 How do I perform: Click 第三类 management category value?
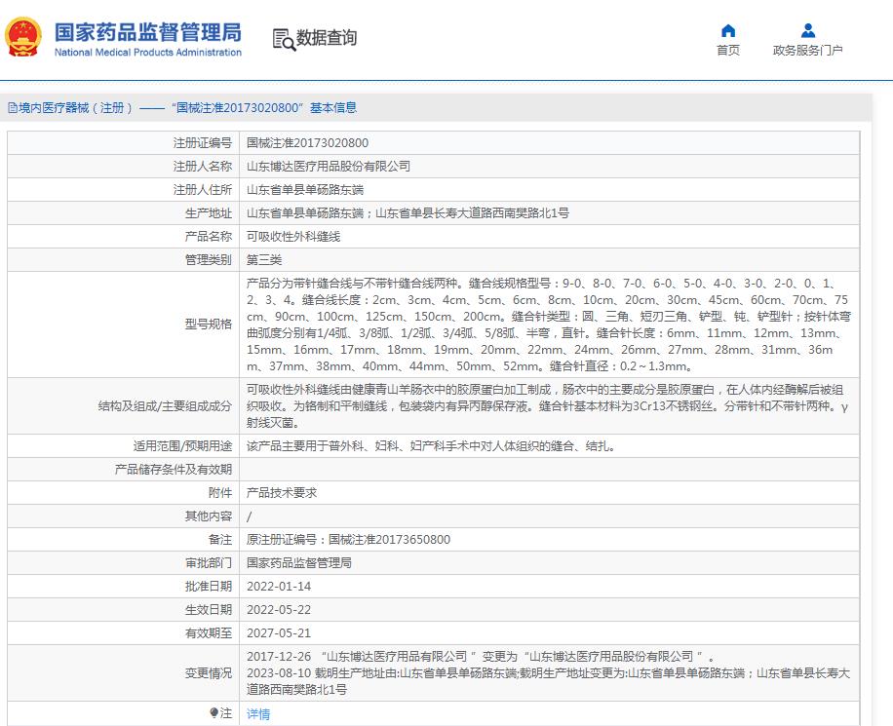coord(264,259)
